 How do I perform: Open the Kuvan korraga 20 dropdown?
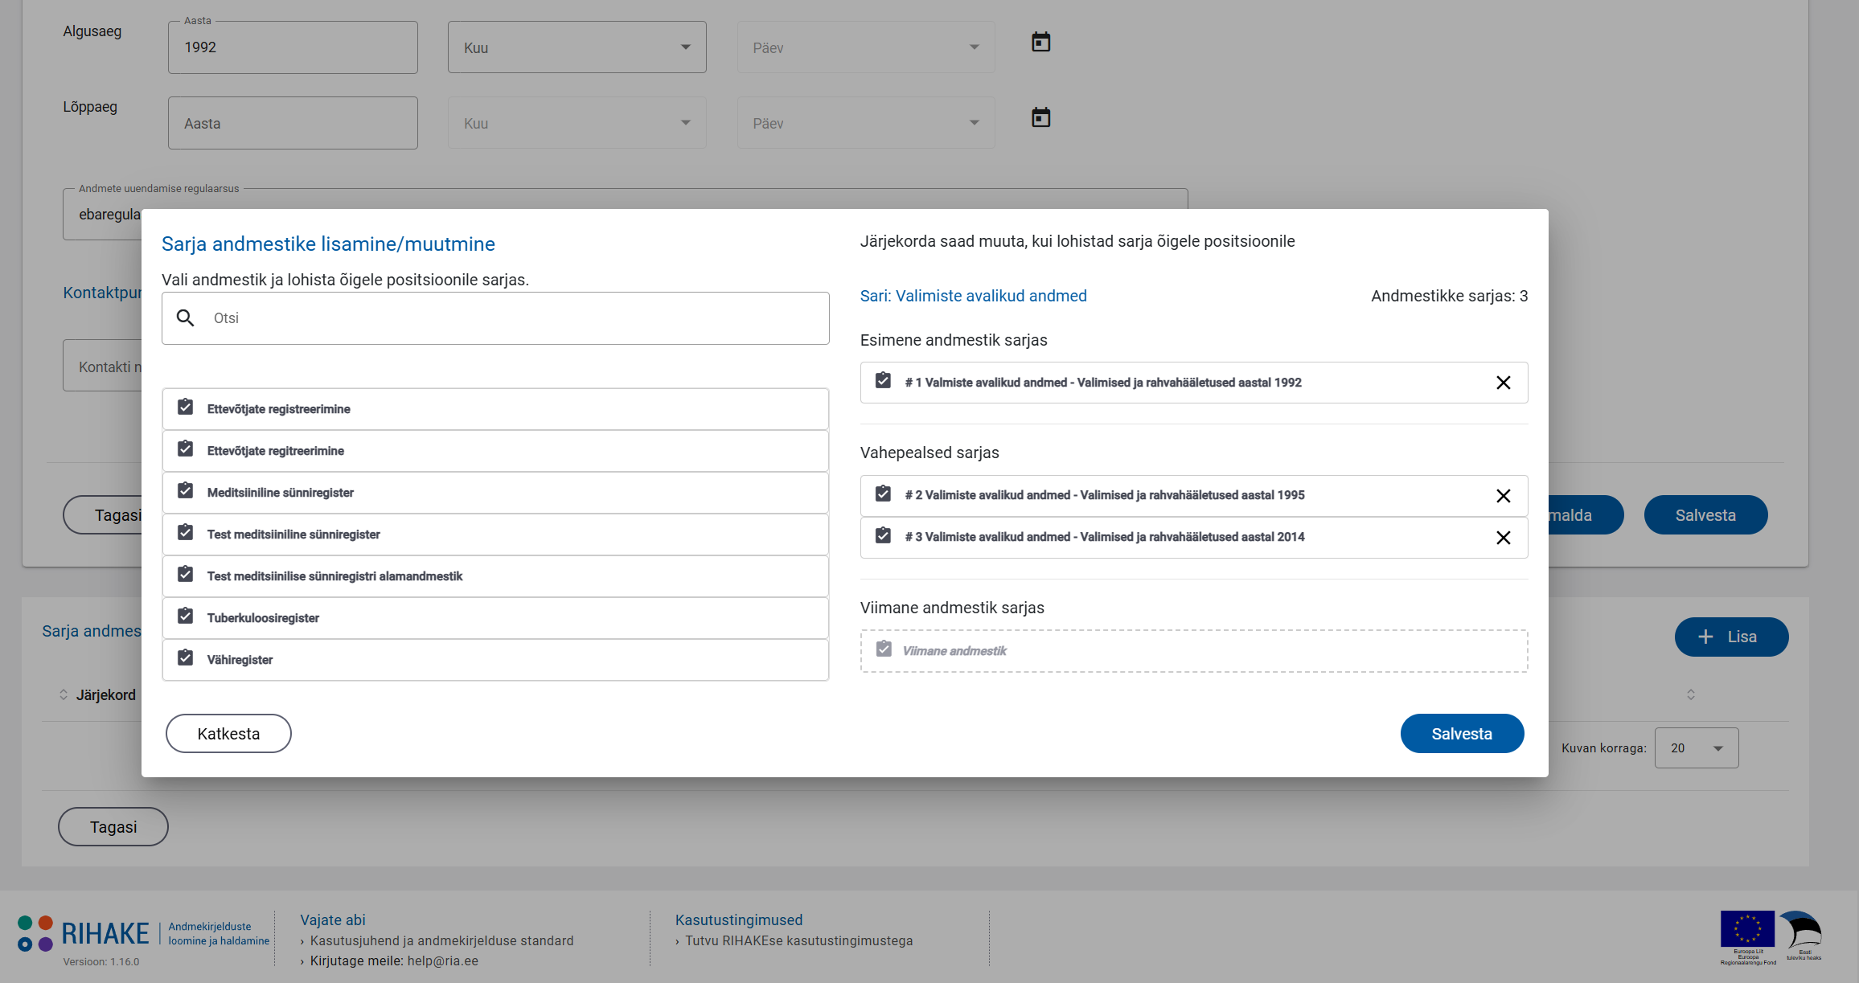[1696, 748]
